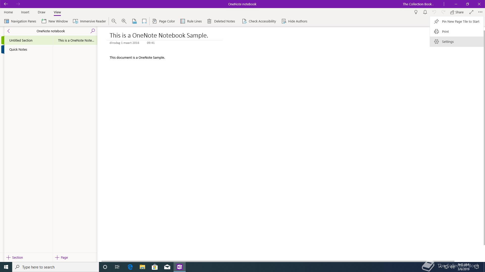Image resolution: width=485 pixels, height=272 pixels.
Task: Select the Quick Notes section
Action: [29, 49]
